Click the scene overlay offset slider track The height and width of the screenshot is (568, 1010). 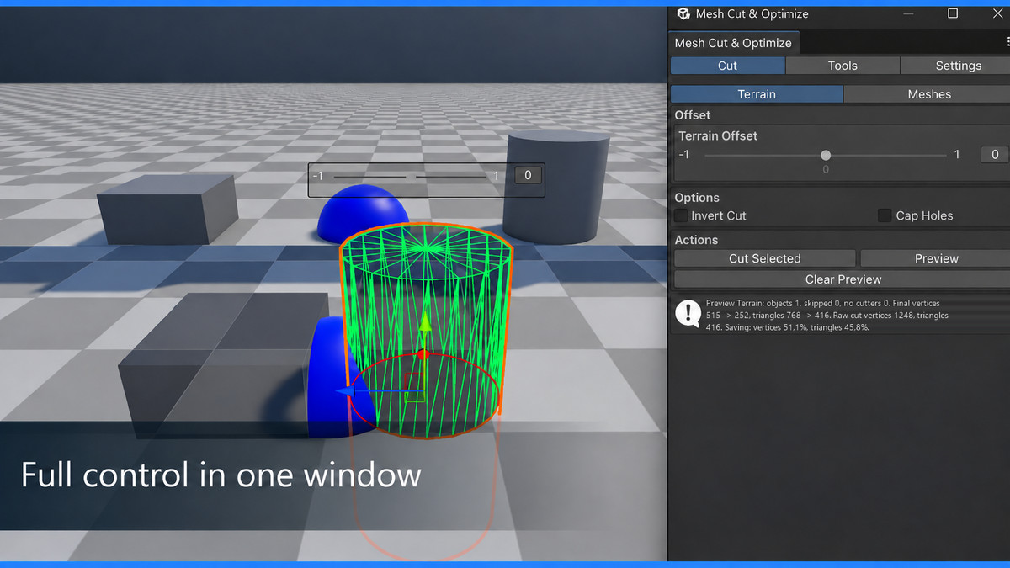click(410, 177)
